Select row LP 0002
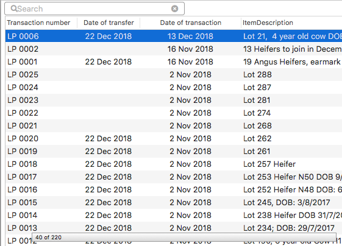Image resolution: width=342 pixels, height=246 pixels. (174, 49)
